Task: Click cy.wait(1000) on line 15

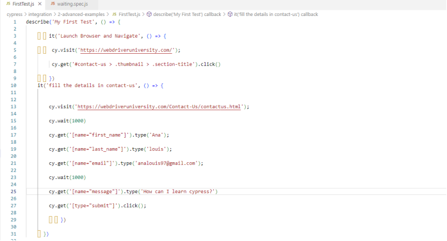Action: 67,121
